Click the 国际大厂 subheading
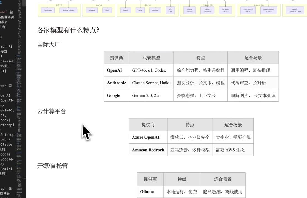Image resolution: width=307 pixels, height=198 pixels. pyautogui.click(x=49, y=44)
